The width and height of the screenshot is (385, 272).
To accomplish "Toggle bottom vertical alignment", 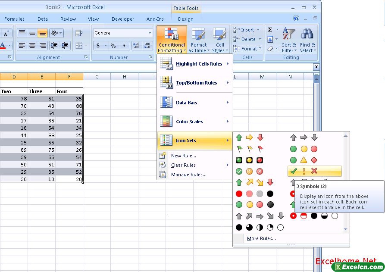I will pyautogui.click(x=43, y=33).
